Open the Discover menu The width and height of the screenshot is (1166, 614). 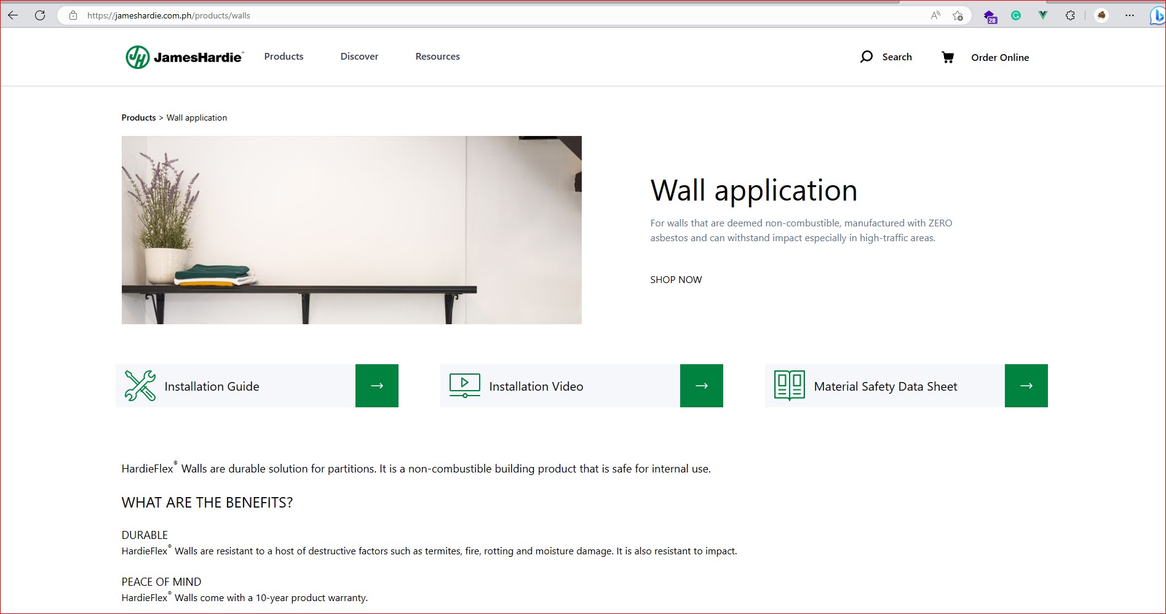pyautogui.click(x=359, y=57)
